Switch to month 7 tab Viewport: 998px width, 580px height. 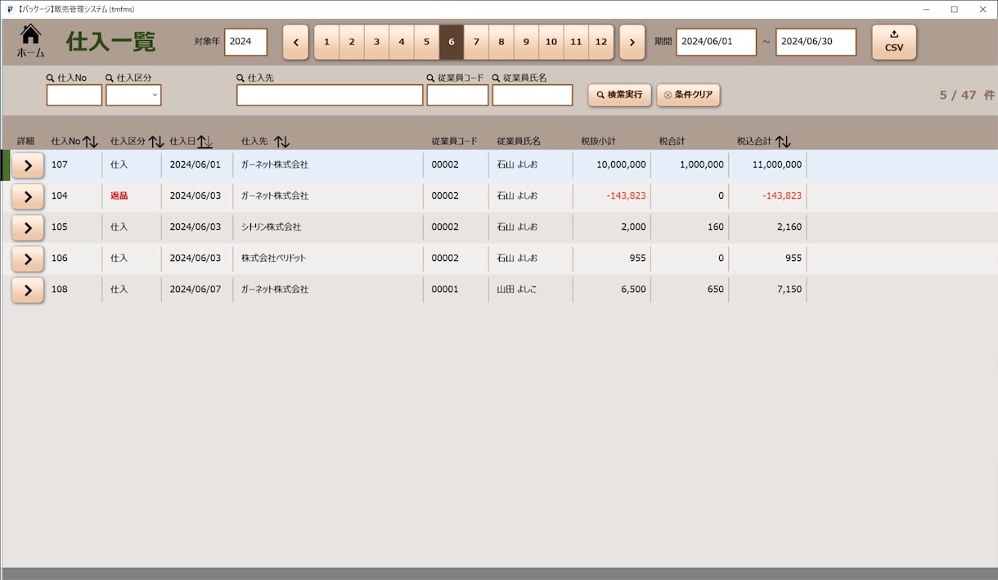[476, 42]
